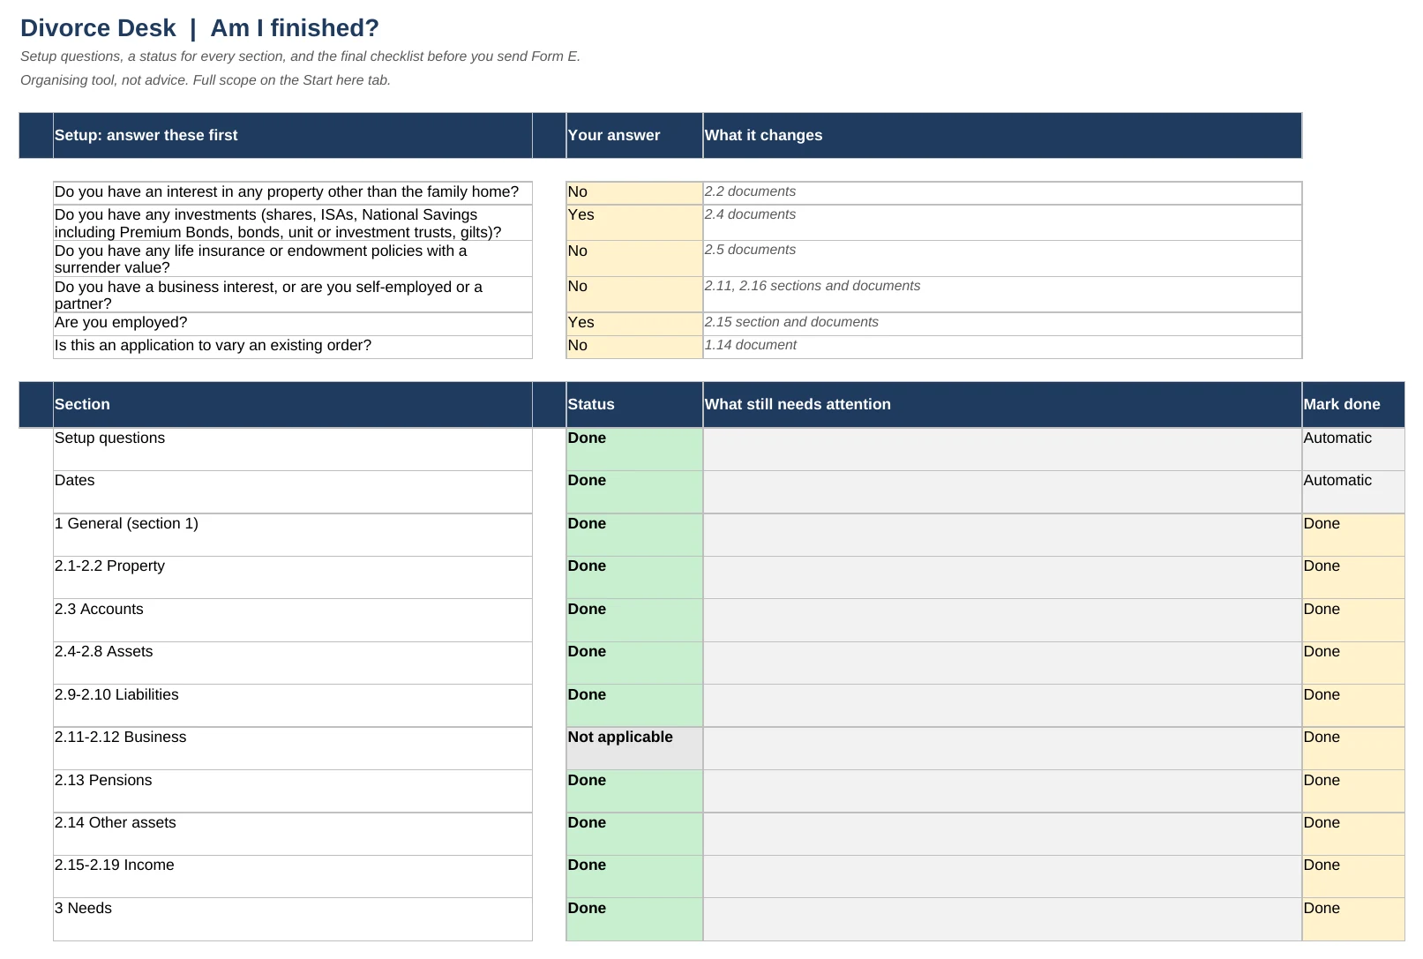Image resolution: width=1423 pixels, height=959 pixels.
Task: Select the Dates section status cell
Action: point(634,492)
